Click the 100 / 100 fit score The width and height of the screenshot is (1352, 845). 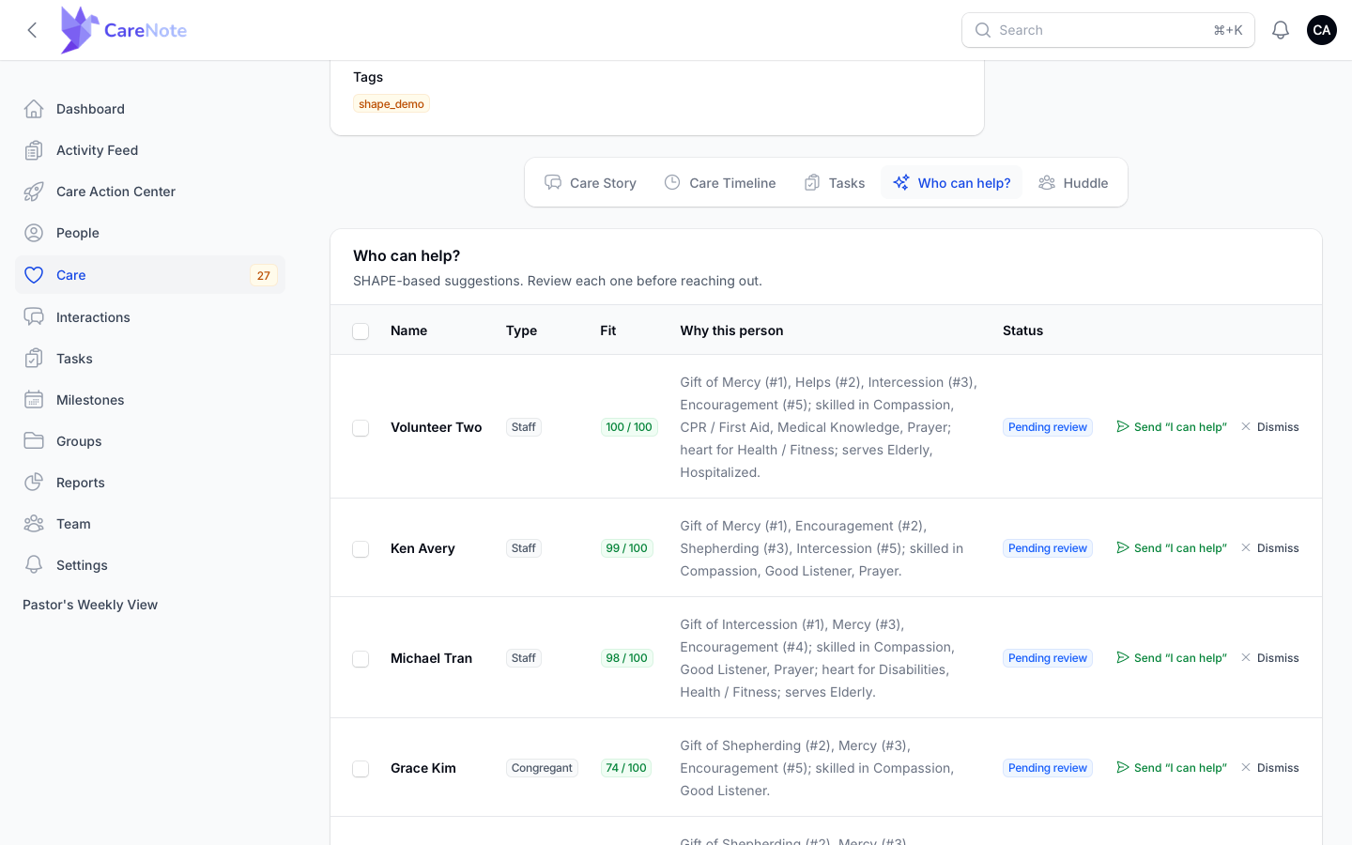tap(629, 427)
